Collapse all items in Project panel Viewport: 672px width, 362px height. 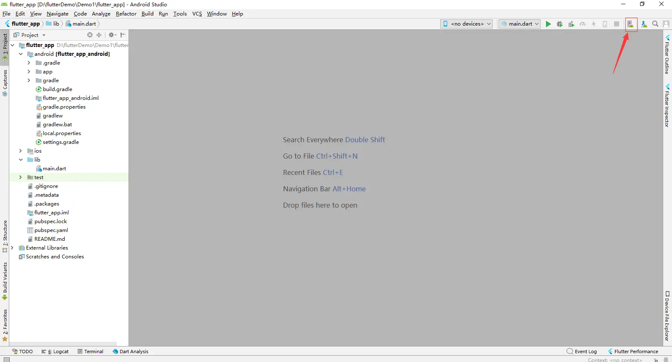point(99,35)
